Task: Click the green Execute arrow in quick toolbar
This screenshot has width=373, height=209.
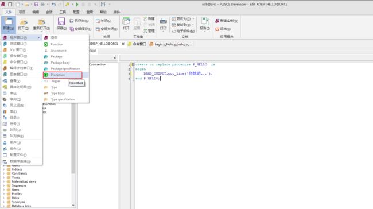Action: (x=77, y=4)
